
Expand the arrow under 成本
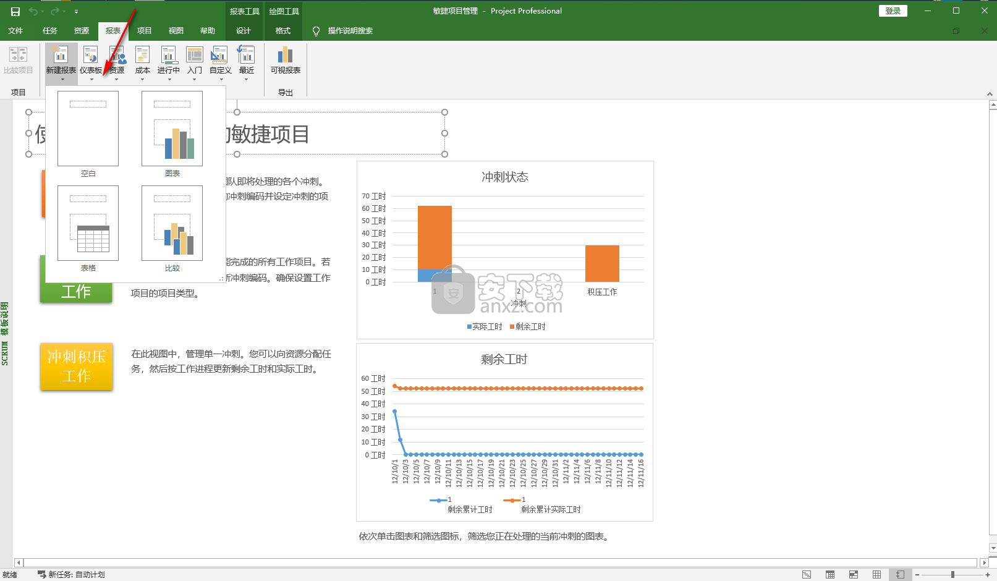pyautogui.click(x=143, y=79)
